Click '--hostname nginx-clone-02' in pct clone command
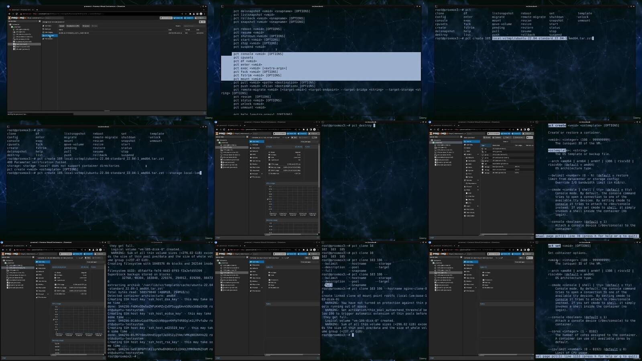 coord(406,288)
